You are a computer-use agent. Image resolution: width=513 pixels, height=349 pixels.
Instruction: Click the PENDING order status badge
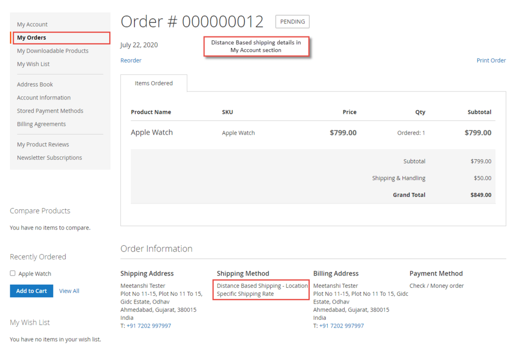pos(292,21)
